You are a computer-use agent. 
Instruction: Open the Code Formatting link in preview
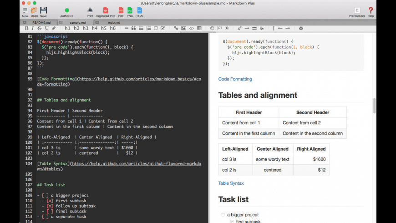click(235, 79)
